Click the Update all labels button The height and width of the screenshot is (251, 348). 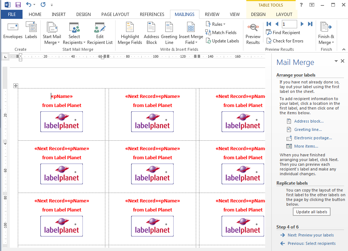311,211
